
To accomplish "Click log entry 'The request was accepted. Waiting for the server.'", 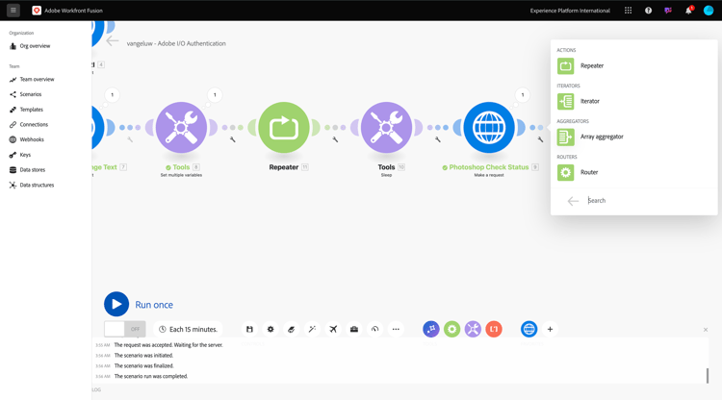I will click(x=168, y=345).
